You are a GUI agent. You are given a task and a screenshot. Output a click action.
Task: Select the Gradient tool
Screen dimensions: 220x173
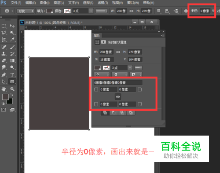click(x=12, y=60)
